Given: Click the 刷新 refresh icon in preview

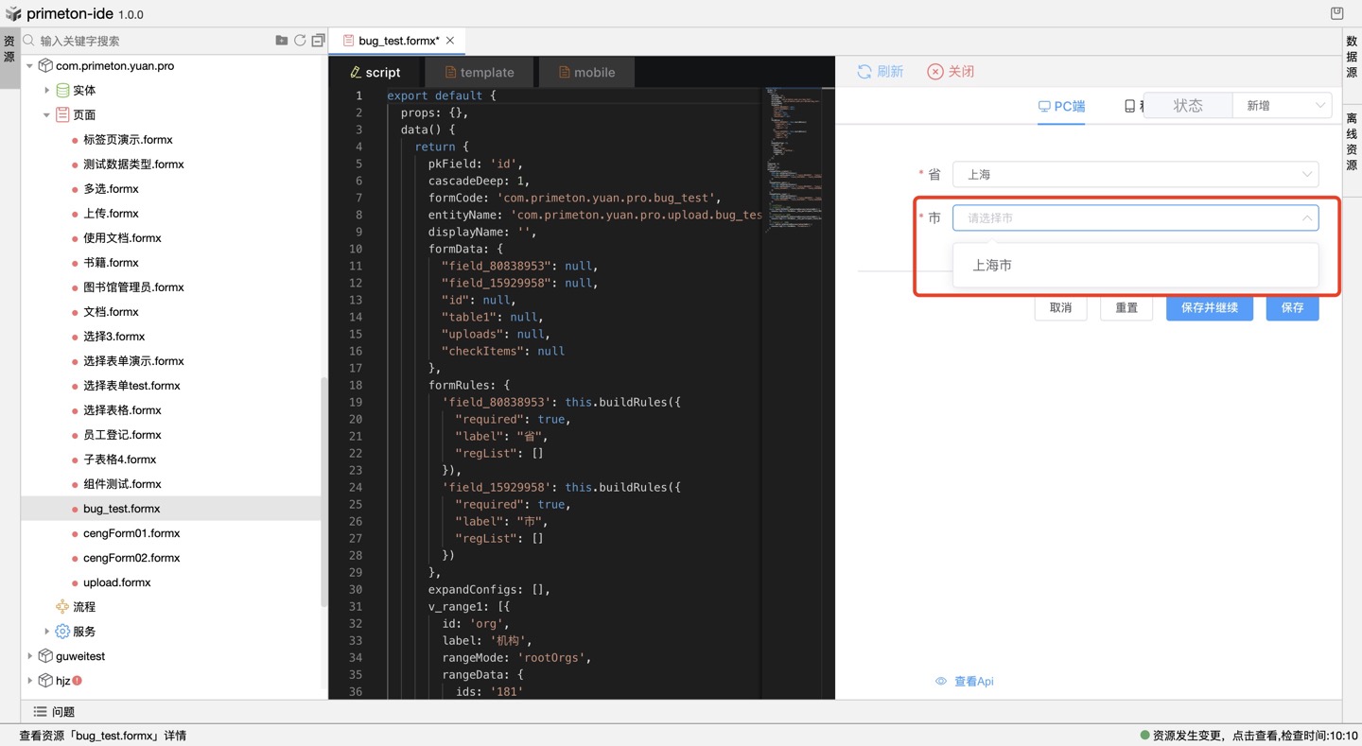Looking at the screenshot, I should tap(864, 72).
